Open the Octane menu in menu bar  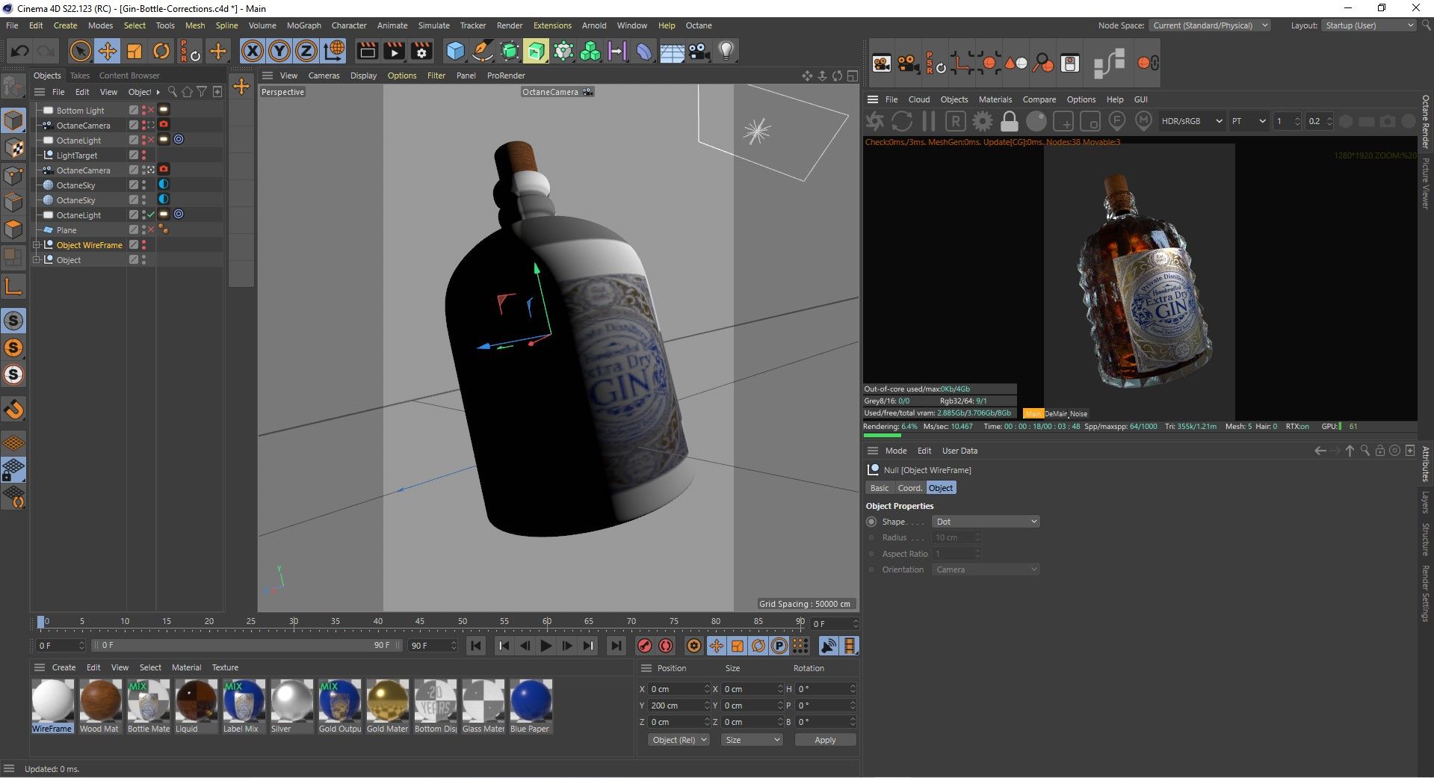(x=699, y=25)
